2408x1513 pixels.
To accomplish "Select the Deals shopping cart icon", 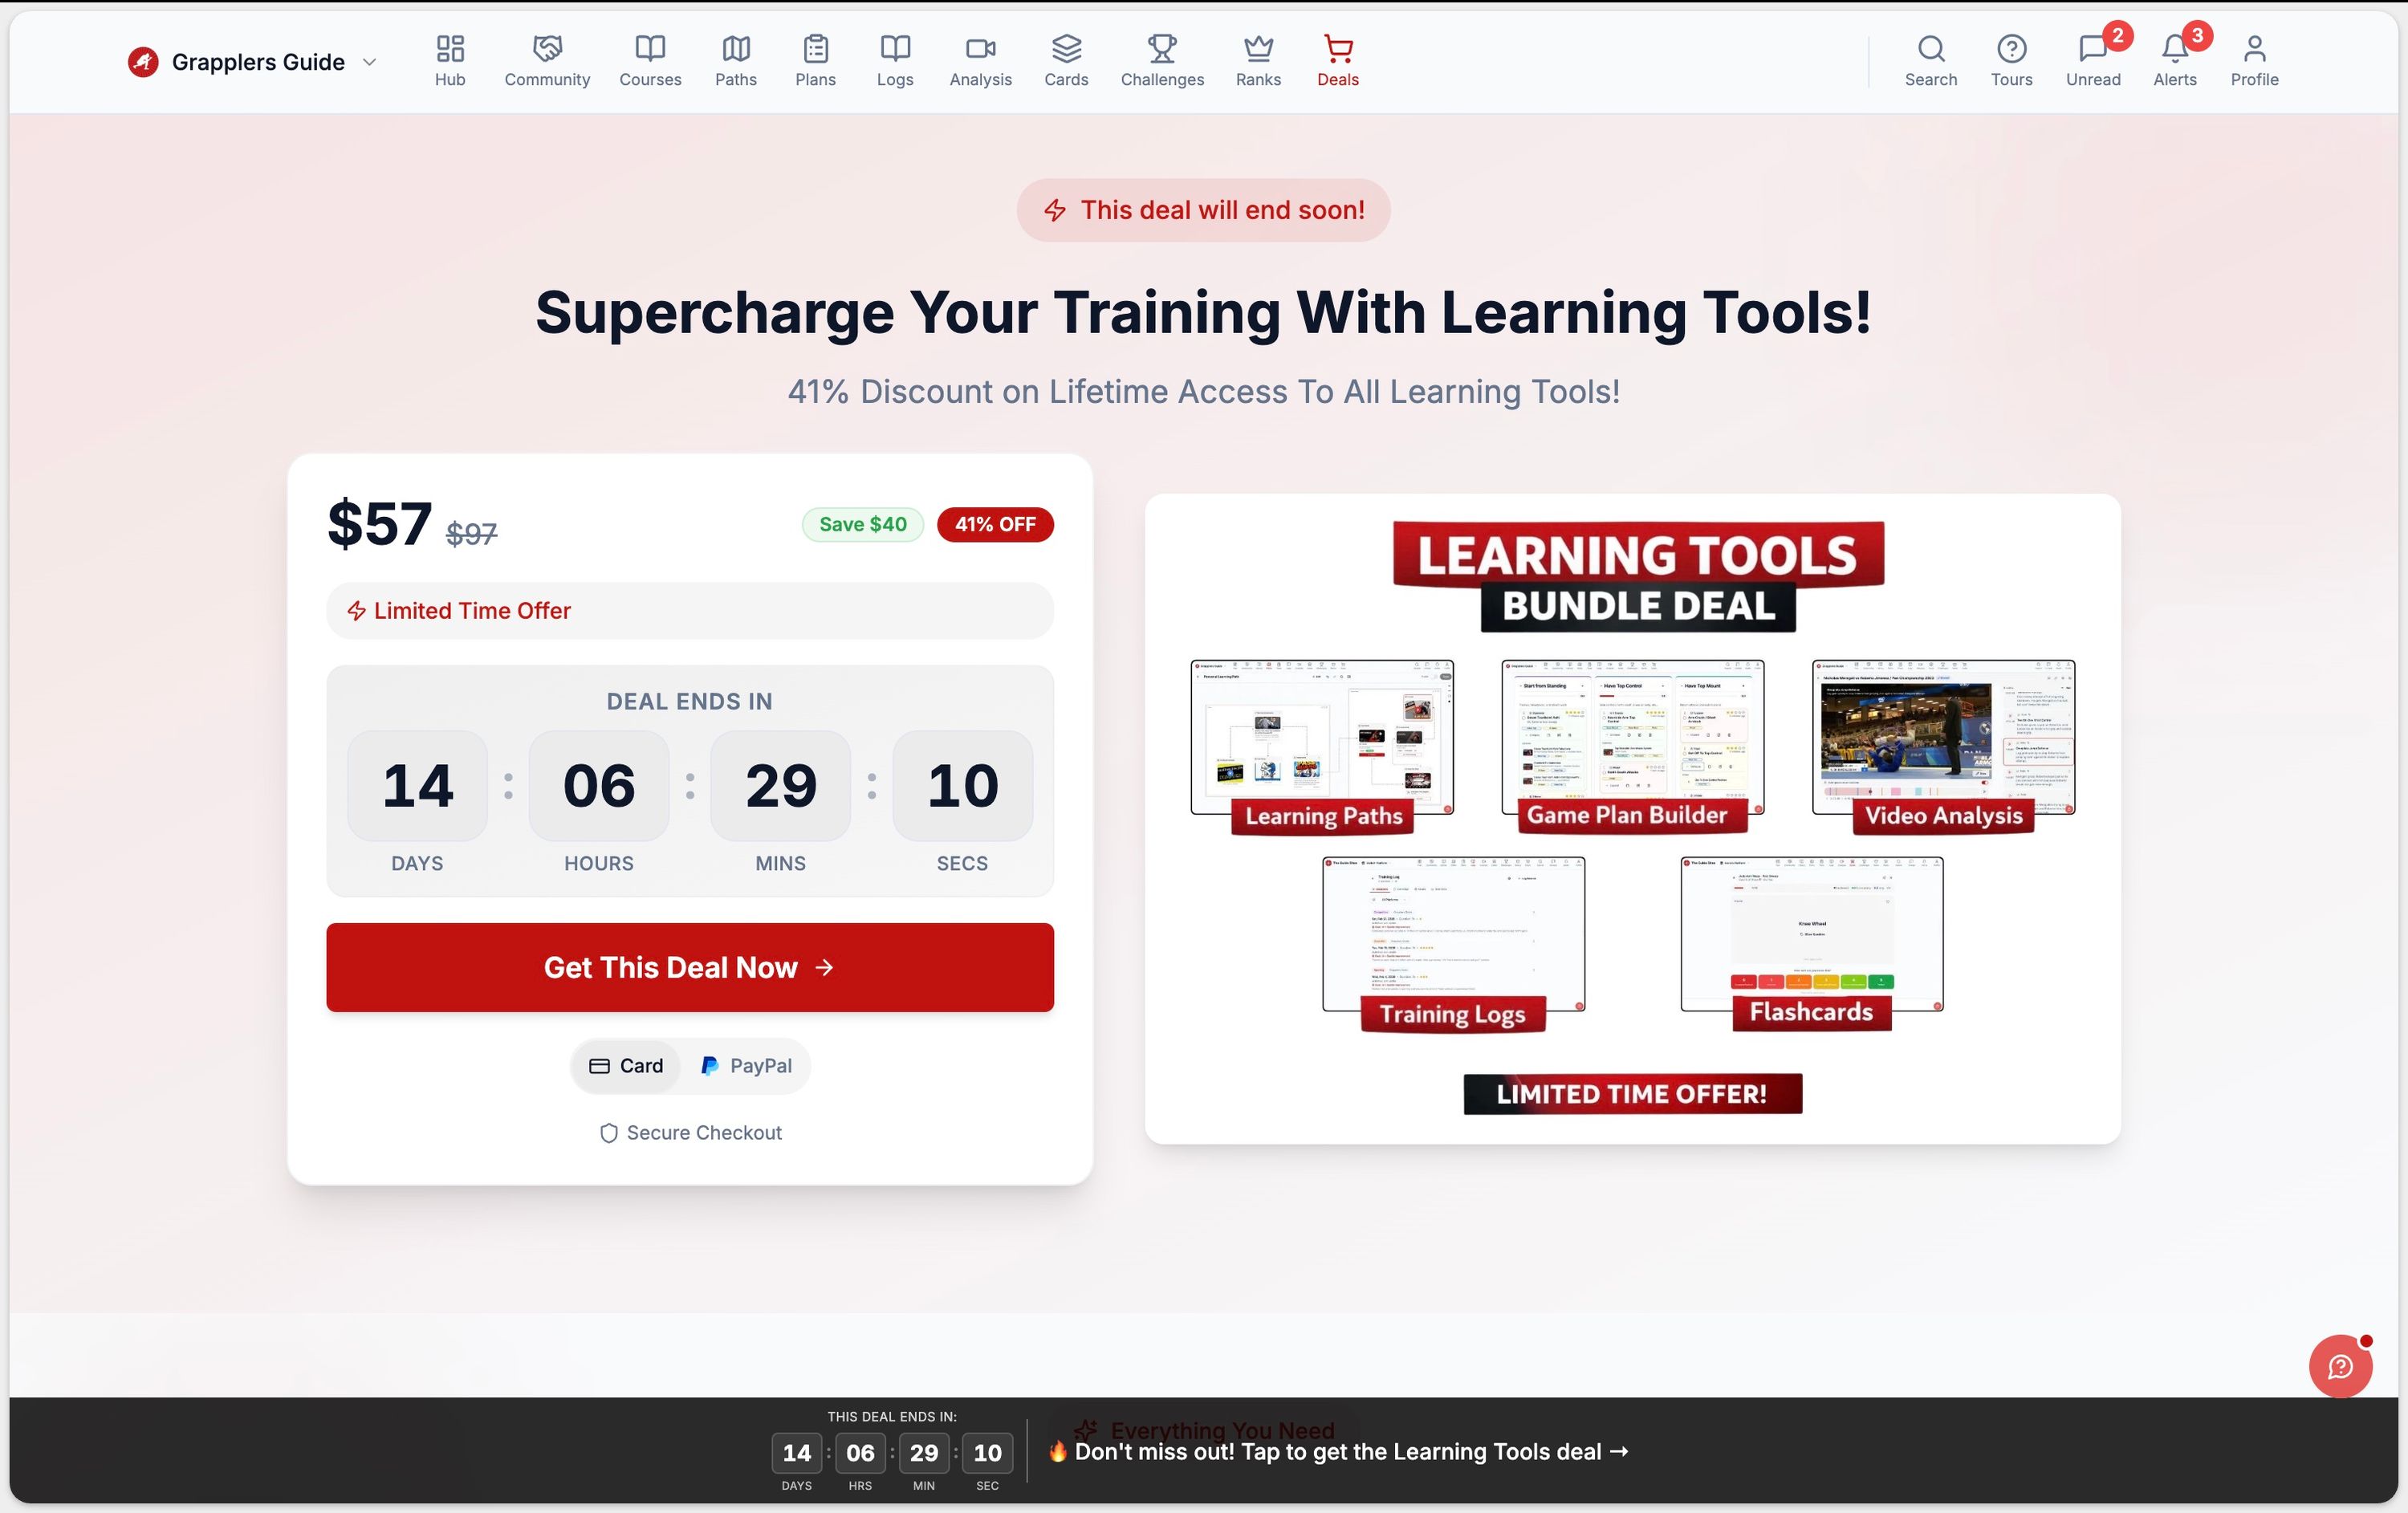I will coord(1338,48).
